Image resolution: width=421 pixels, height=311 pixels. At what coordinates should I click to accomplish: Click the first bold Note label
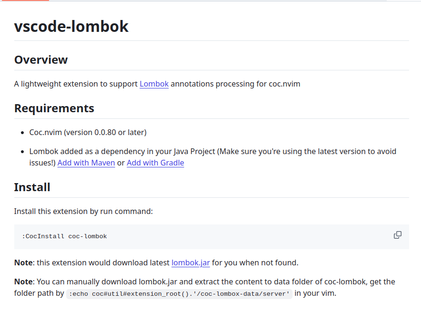point(23,262)
